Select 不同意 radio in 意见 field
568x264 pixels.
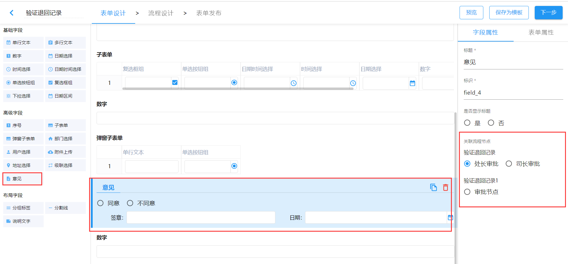(130, 203)
